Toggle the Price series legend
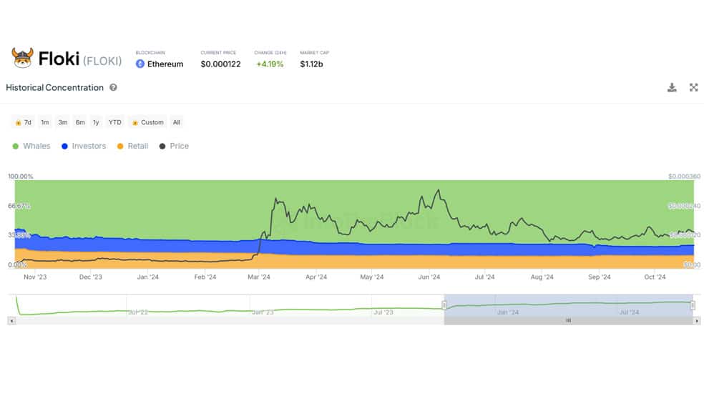 point(174,147)
